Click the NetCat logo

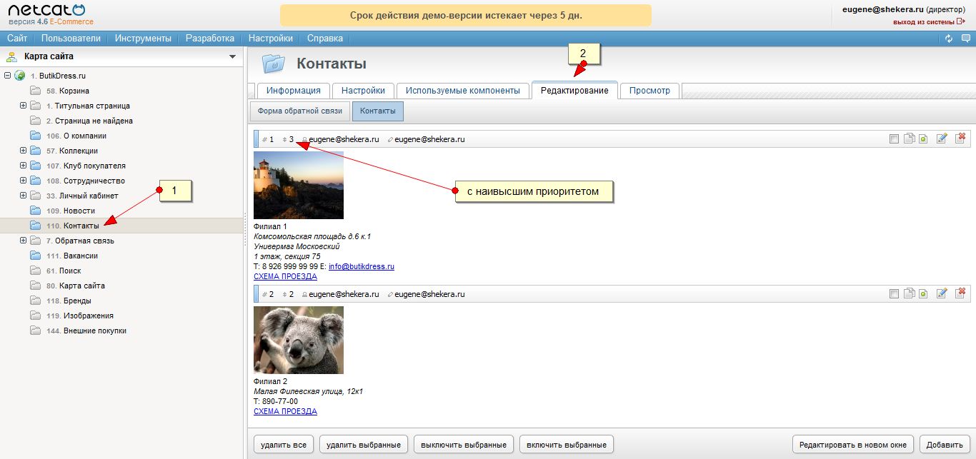[46, 11]
